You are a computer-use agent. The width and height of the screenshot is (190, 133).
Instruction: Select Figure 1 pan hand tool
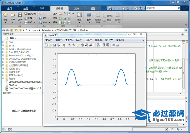[78, 45]
